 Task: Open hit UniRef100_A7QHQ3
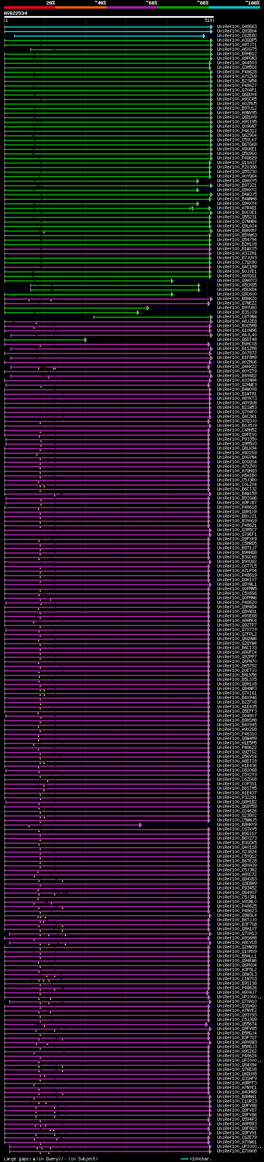click(x=237, y=471)
